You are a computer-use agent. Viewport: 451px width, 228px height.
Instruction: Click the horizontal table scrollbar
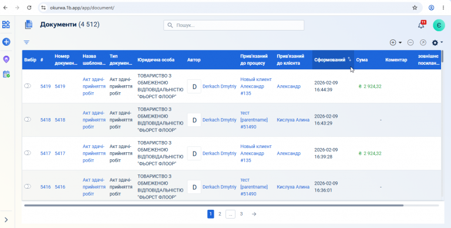[x=214, y=206]
